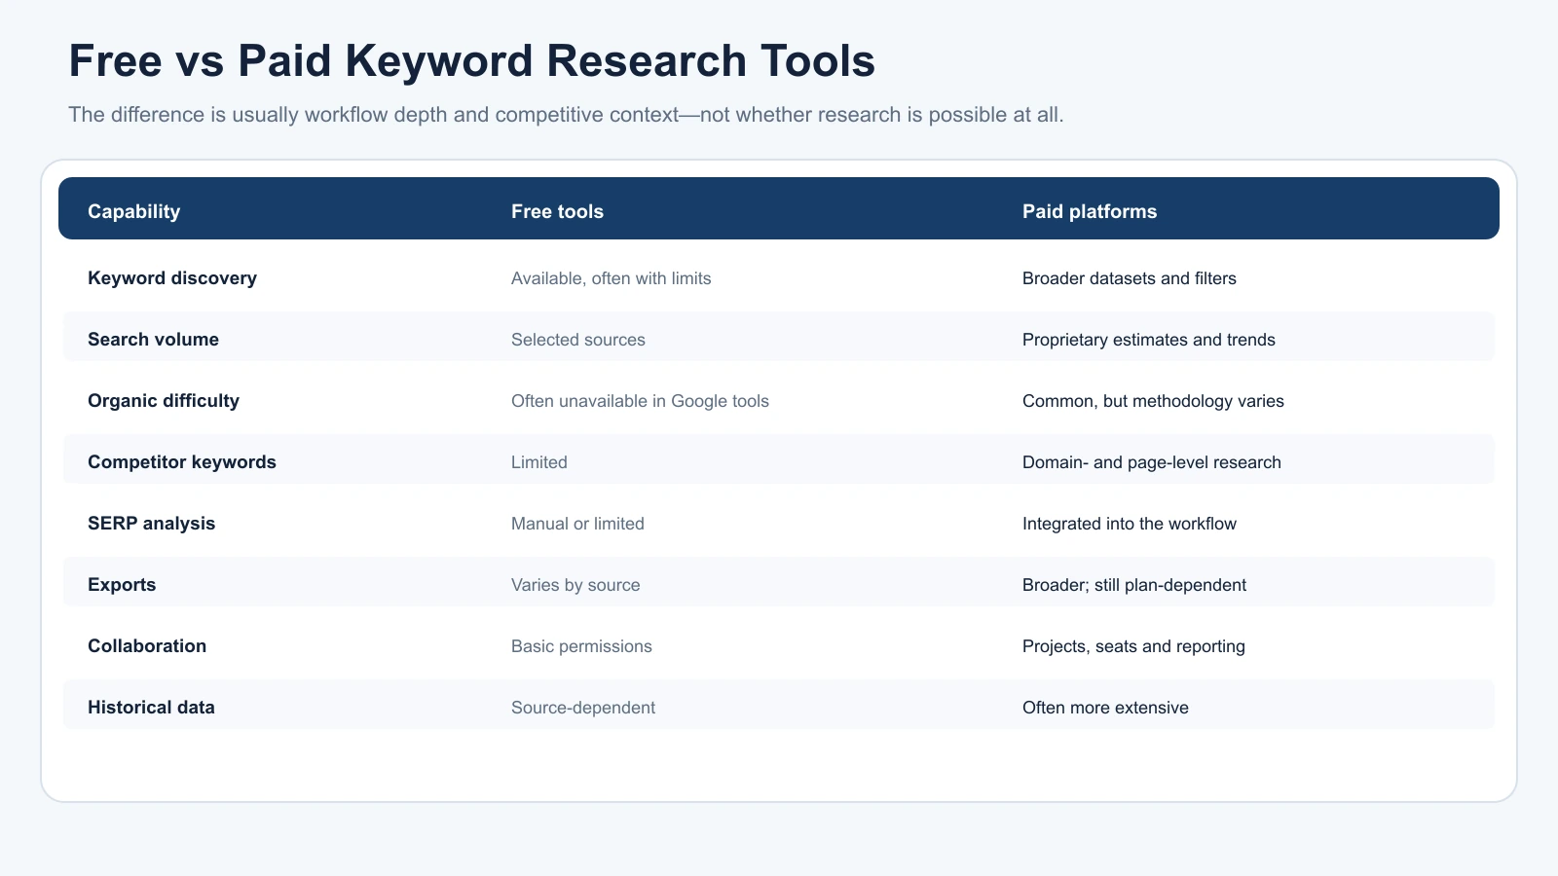
Task: Click 'Often more extensive' cell
Action: tap(1105, 708)
